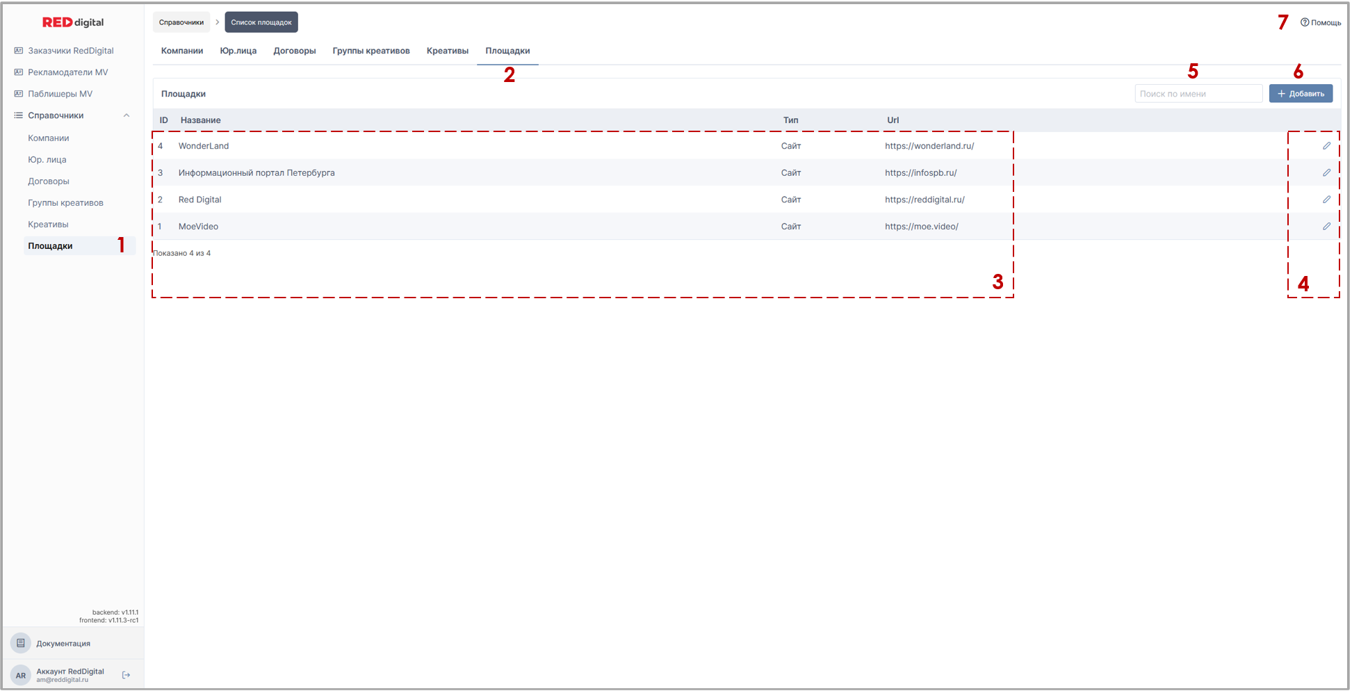Click the pencil icon in MoeVideo row
The height and width of the screenshot is (691, 1352).
(x=1326, y=227)
